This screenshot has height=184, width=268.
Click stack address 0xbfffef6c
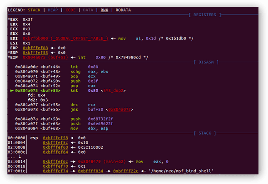[55, 161]
